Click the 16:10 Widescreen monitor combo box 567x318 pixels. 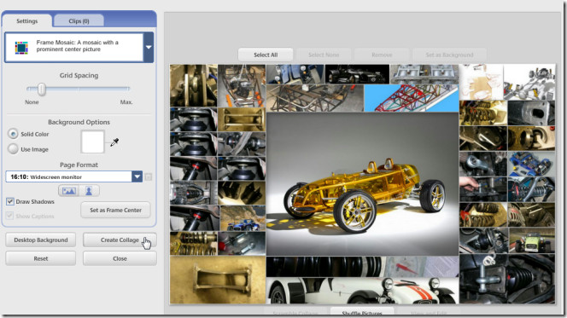tap(74, 176)
